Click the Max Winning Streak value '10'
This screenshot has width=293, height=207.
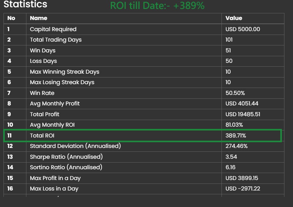coord(228,72)
